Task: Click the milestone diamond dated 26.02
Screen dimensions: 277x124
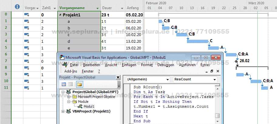Action: [x=236, y=61]
